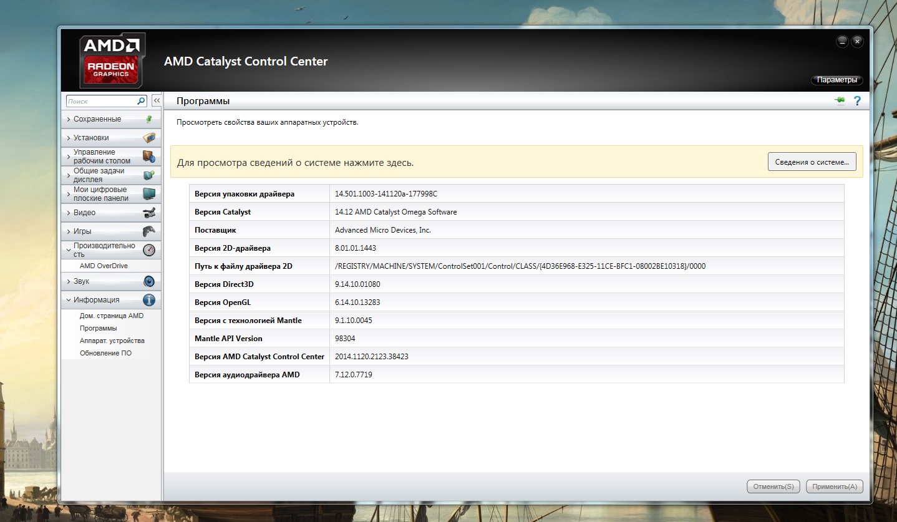Select Программы under Информация in the sidebar
Viewport: 897px width, 522px height.
tap(98, 328)
